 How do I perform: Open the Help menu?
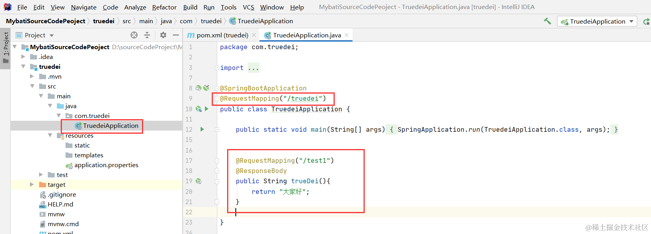(x=297, y=7)
